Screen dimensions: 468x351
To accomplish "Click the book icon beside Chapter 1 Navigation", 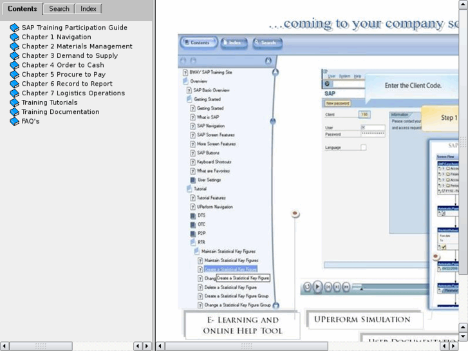I will click(x=14, y=37).
